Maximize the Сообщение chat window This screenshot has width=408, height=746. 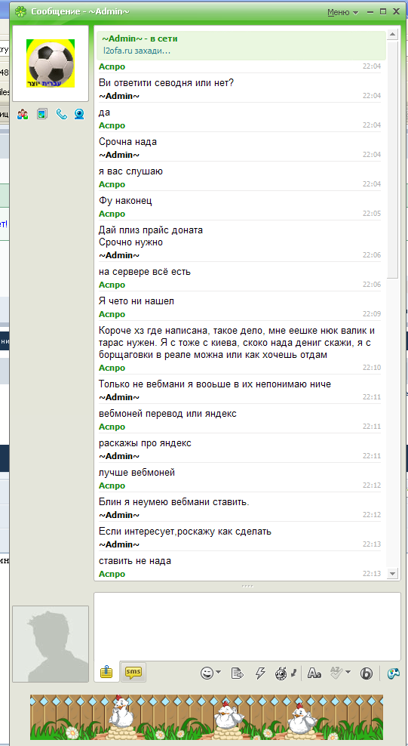tap(383, 12)
